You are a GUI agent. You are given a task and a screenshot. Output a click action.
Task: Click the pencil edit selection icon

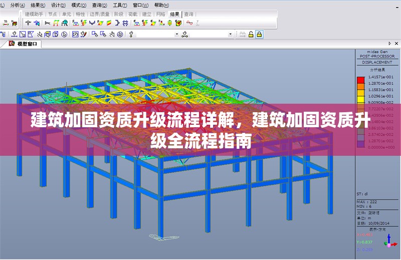pos(84,34)
